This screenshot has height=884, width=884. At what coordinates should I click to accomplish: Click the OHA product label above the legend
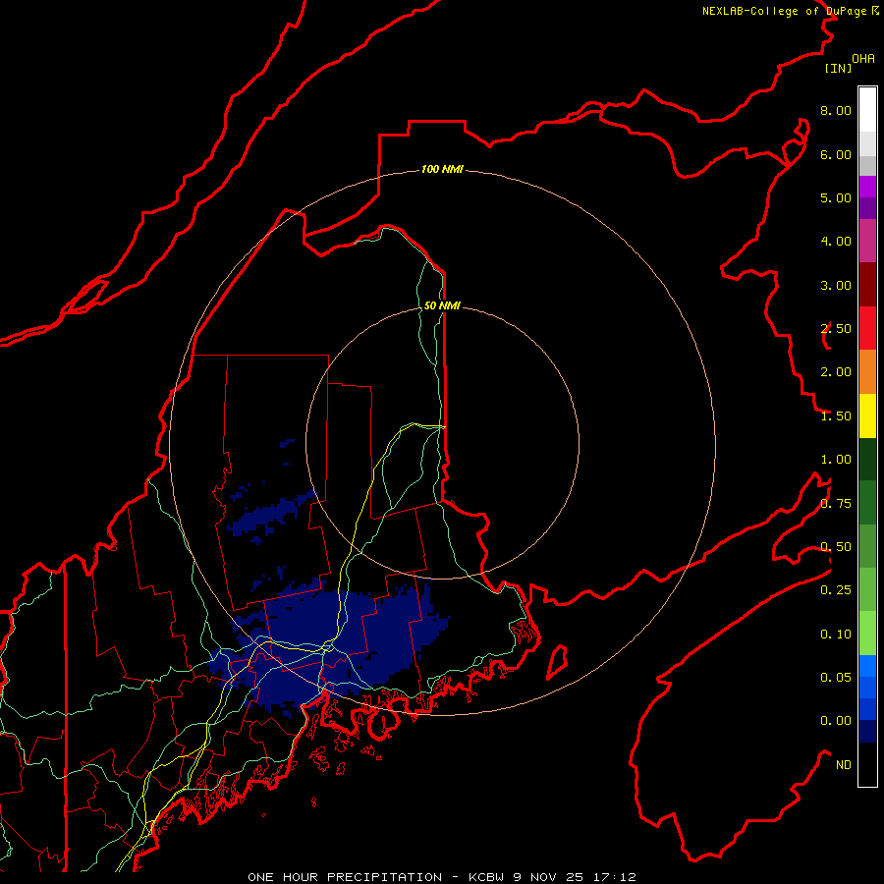[863, 59]
